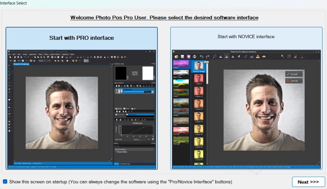The image size is (327, 189).
Task: Click the magnifier zoom icon in Novice toolbar
Action: point(214,57)
